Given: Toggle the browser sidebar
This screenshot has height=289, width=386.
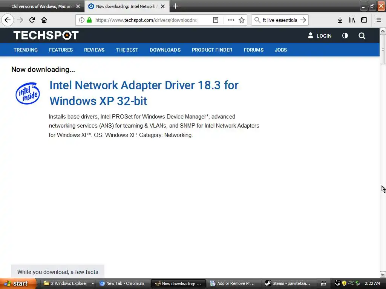Looking at the screenshot, I should point(364,20).
